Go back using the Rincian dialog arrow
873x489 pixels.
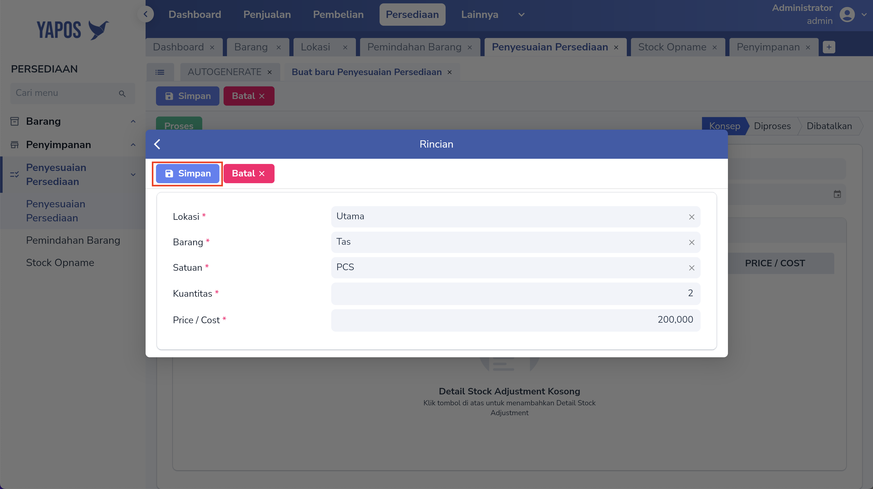pos(157,144)
